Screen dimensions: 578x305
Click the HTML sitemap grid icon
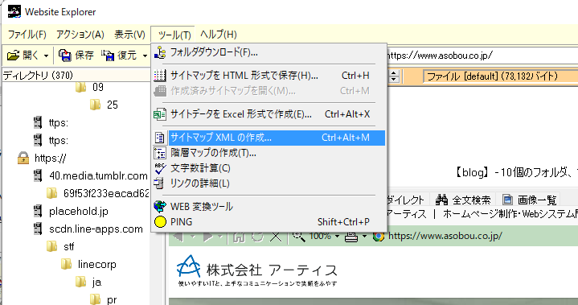[x=160, y=76]
